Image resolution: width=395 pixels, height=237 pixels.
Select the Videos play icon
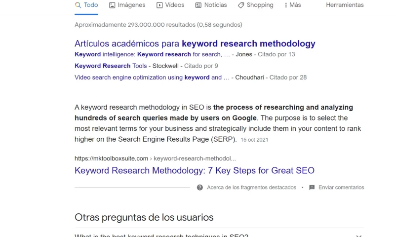pos(159,5)
